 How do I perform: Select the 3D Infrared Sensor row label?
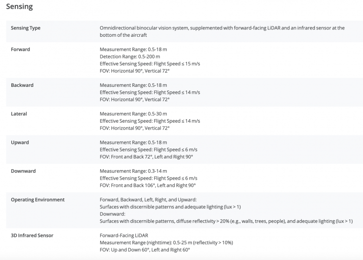pyautogui.click(x=32, y=235)
